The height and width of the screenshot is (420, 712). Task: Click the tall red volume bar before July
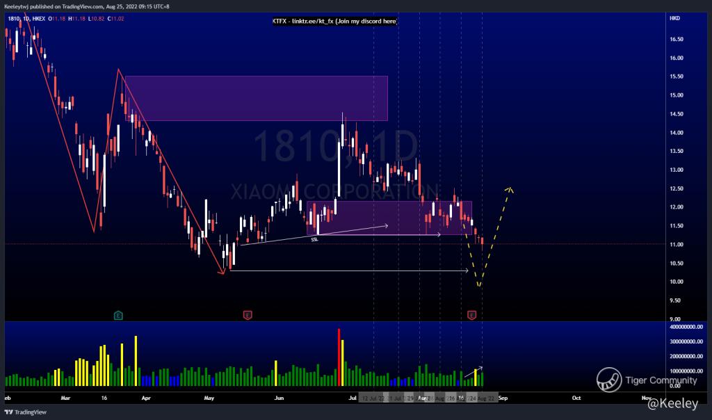pos(339,357)
